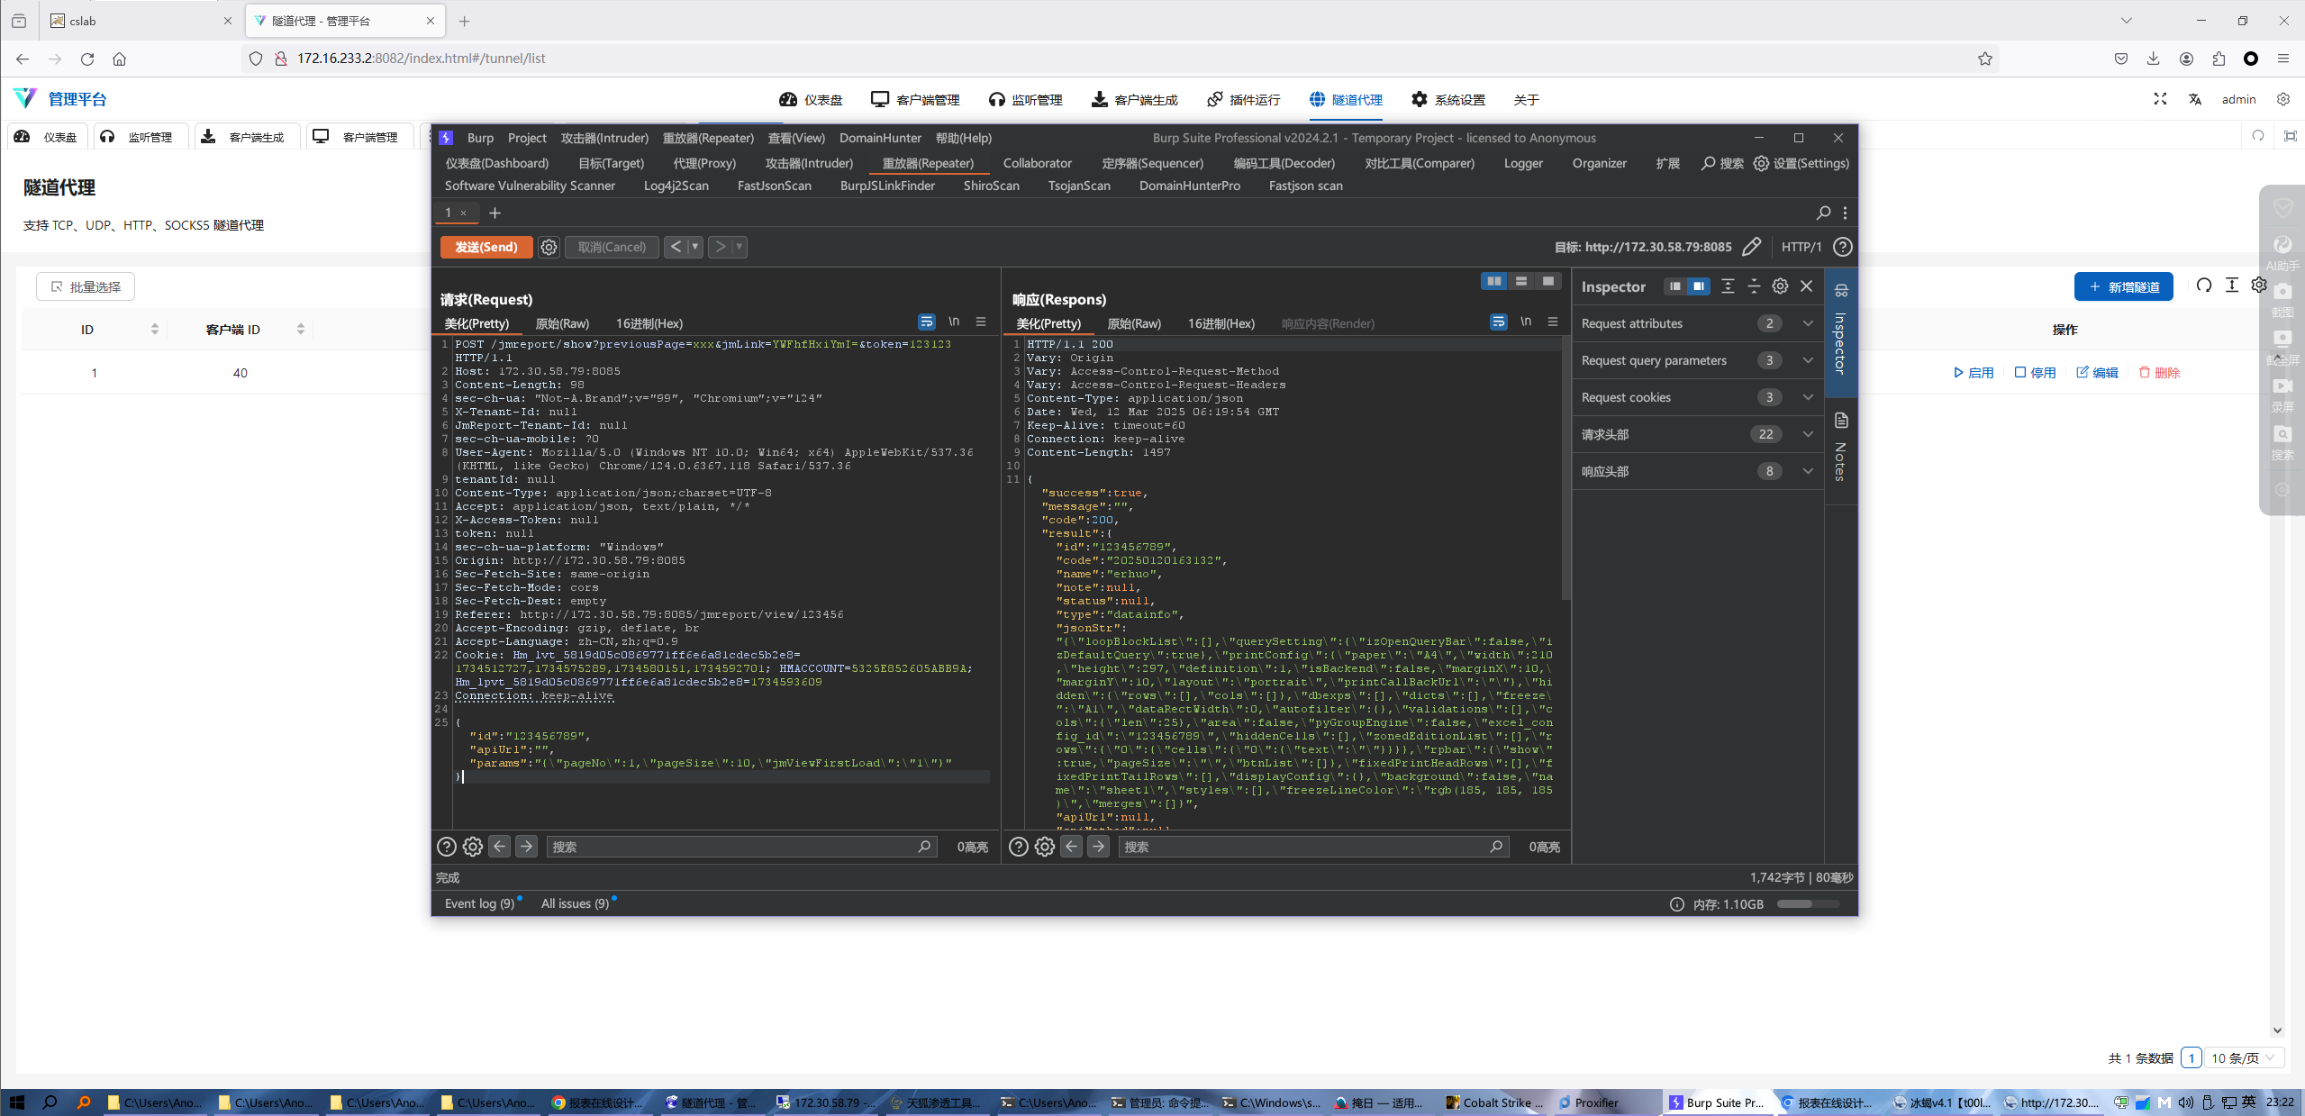Switch to horizontal split layout toggle

[x=1521, y=281]
